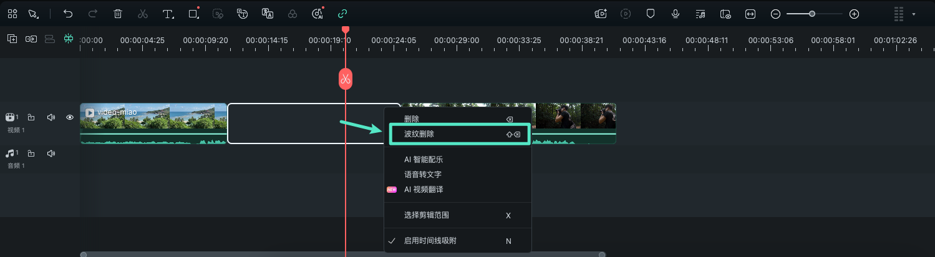Click the greyed video-eraser toolbar icon
This screenshot has width=935, height=257.
click(x=218, y=14)
